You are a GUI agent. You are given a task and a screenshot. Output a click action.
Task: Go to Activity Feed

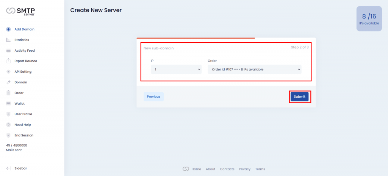(25, 51)
